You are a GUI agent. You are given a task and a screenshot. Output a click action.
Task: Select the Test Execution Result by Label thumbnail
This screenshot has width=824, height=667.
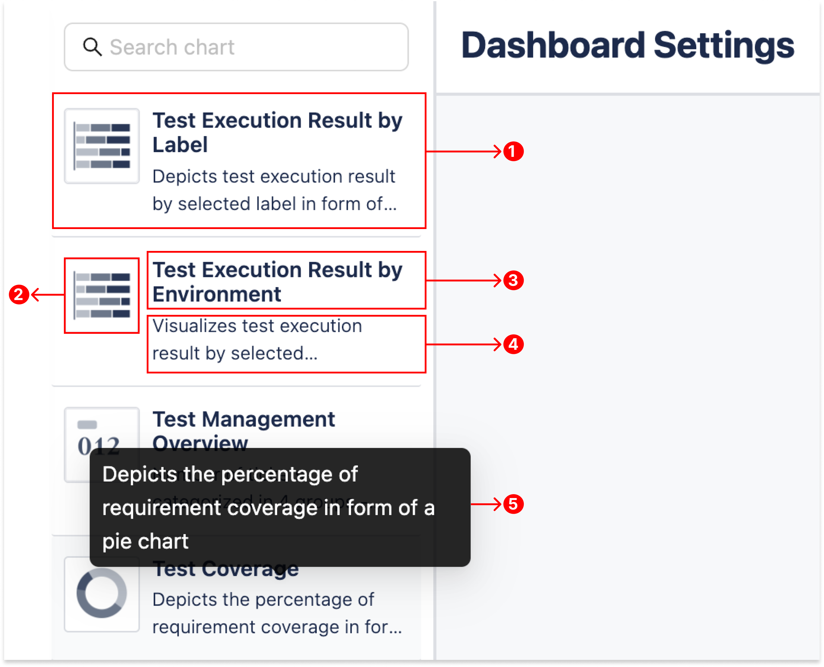[102, 146]
